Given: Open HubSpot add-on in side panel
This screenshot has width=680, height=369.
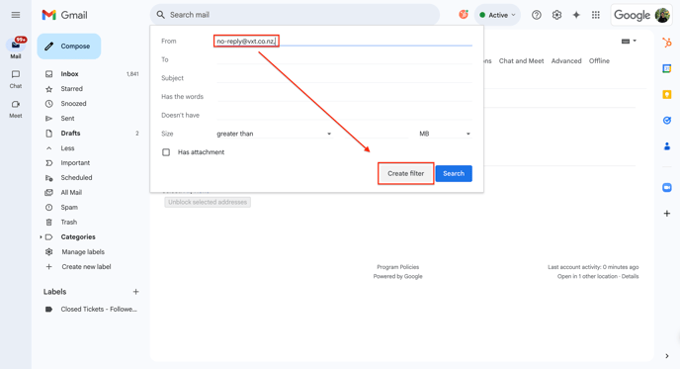Looking at the screenshot, I should [x=667, y=43].
